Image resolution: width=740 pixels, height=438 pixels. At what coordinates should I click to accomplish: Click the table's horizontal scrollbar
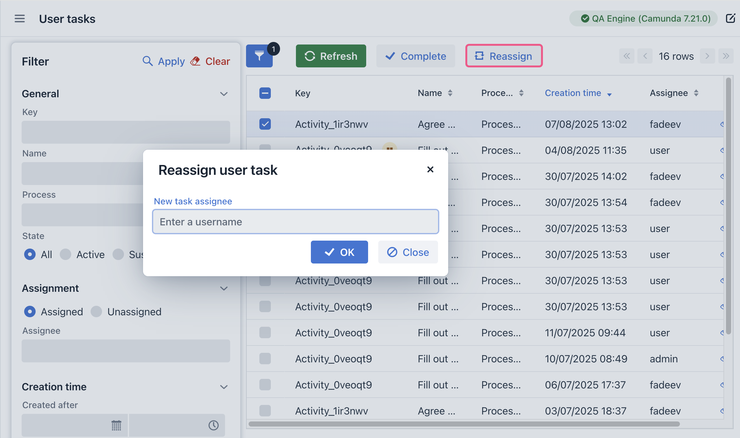pyautogui.click(x=464, y=424)
